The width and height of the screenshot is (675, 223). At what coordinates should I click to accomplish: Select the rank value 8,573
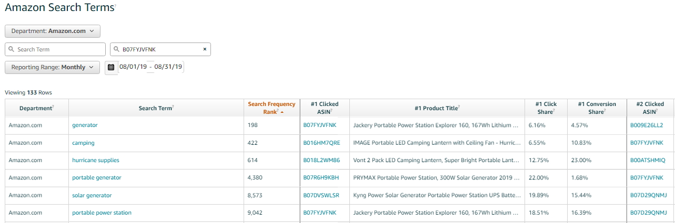click(x=255, y=195)
